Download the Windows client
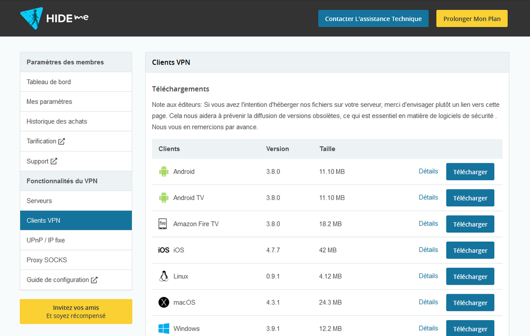Viewport: 530px width, 336px height. tap(470, 328)
